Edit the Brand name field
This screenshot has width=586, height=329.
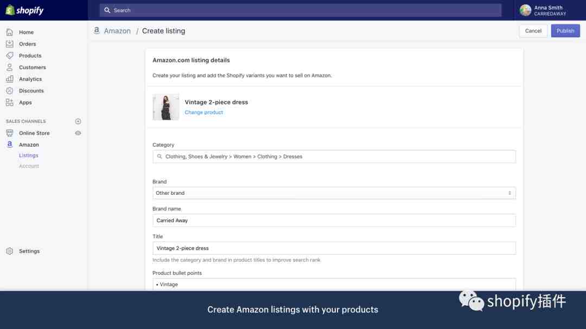[334, 221]
